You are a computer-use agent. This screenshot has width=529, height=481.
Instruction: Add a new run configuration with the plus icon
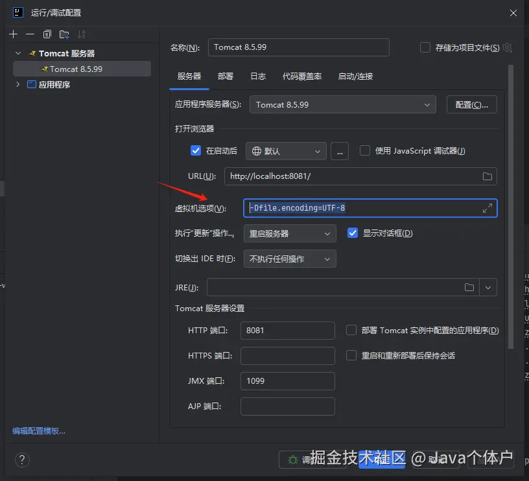coord(13,34)
